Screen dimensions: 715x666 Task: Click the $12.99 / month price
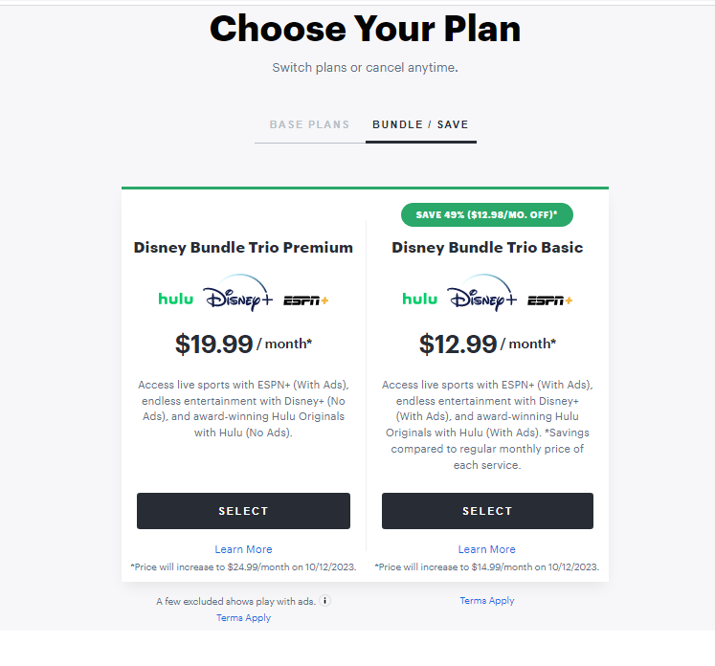487,344
